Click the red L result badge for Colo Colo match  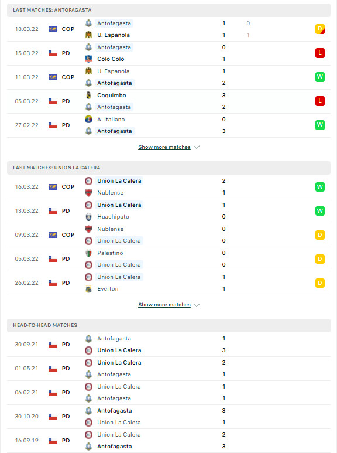coord(319,53)
